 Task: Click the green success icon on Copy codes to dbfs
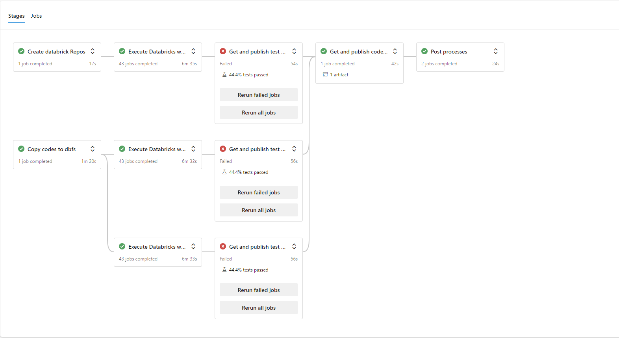pos(21,149)
